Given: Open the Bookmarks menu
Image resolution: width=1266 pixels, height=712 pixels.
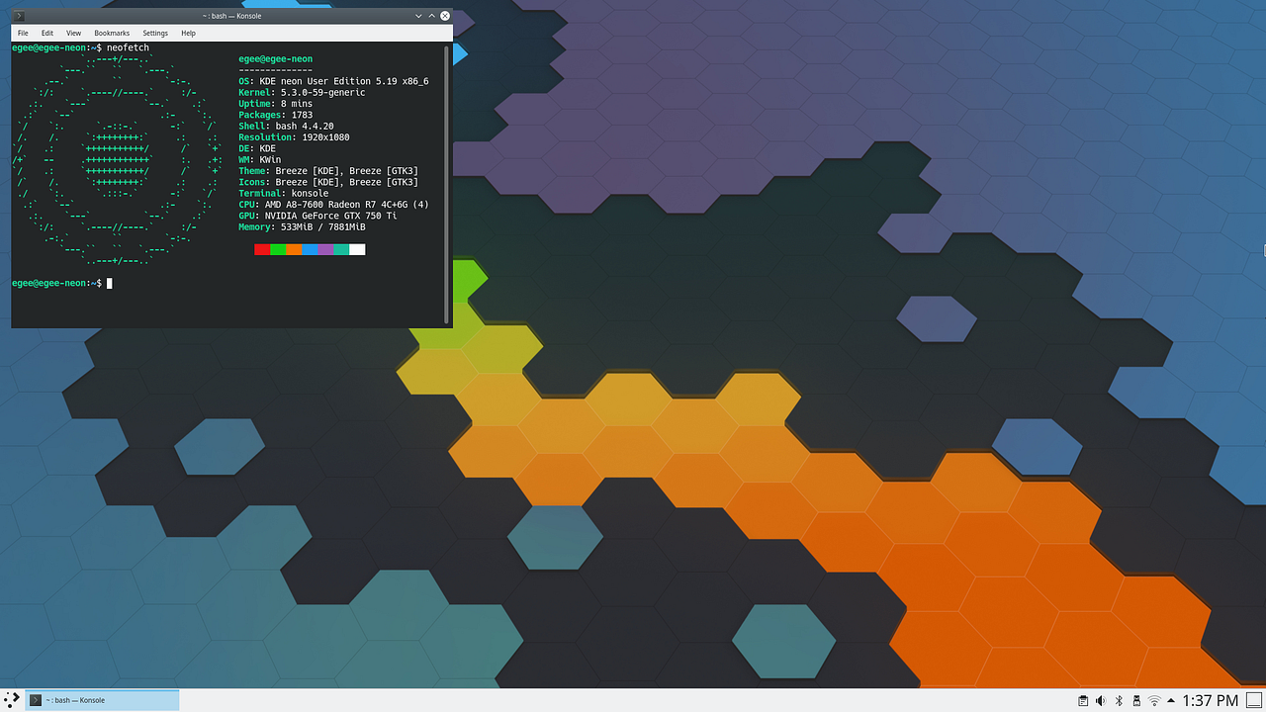Looking at the screenshot, I should (111, 33).
